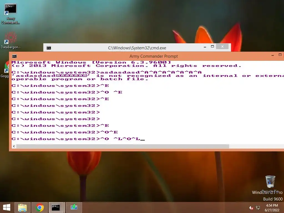Click the 'asdasdasd^A^A^A' command line
Image resolution: width=284 pixels, height=213 pixels.
point(107,72)
